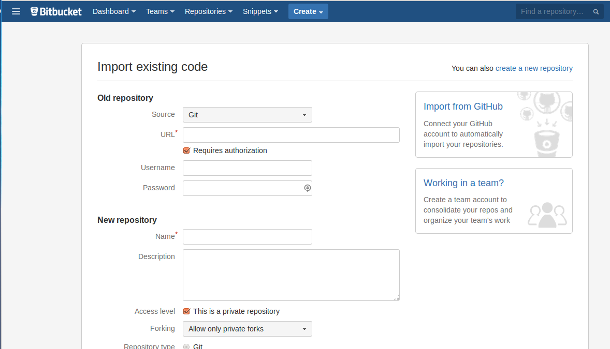Click the New repository heading

click(127, 220)
